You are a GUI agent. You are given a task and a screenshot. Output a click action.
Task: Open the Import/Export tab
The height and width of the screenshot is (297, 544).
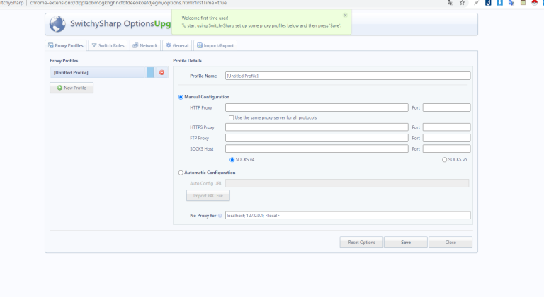(215, 45)
